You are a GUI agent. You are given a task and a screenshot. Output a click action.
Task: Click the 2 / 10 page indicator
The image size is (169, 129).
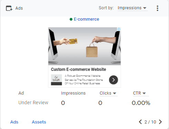point(150,122)
